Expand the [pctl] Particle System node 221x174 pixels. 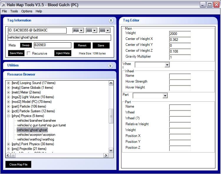pos(9,111)
